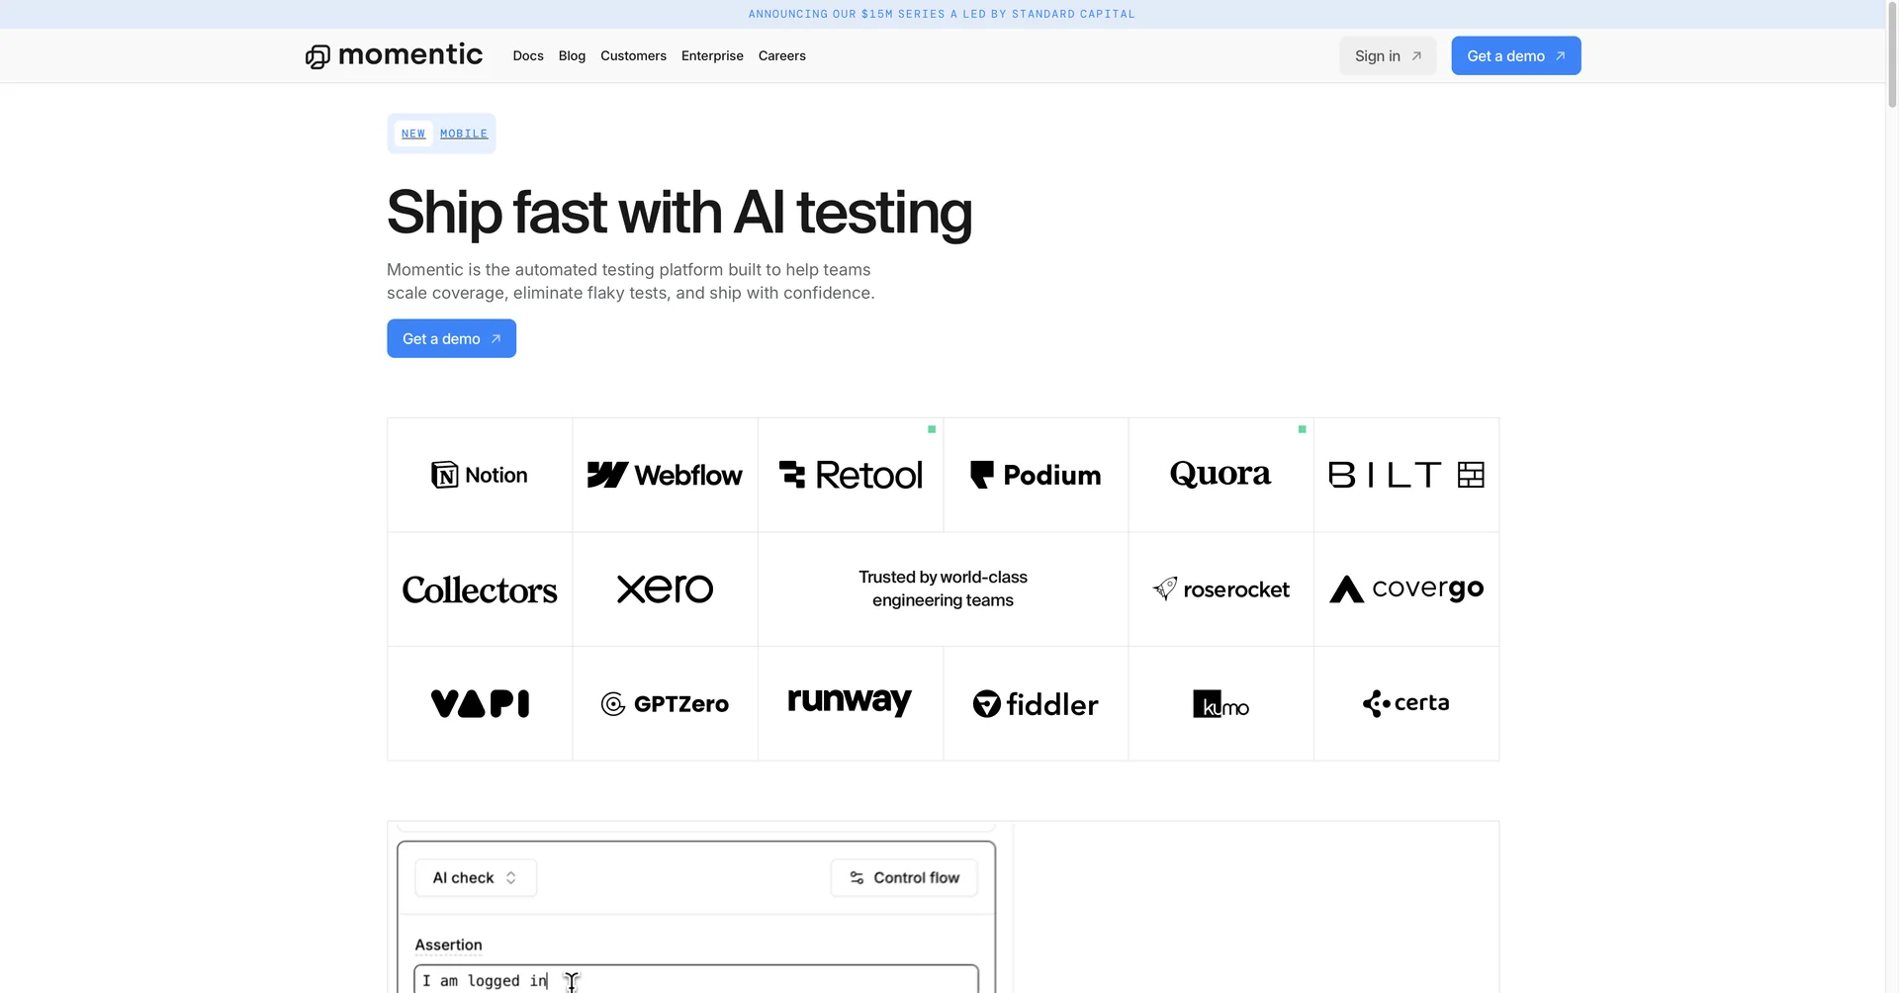Click the Momentic logo in header
The width and height of the screenshot is (1899, 993).
(x=394, y=55)
